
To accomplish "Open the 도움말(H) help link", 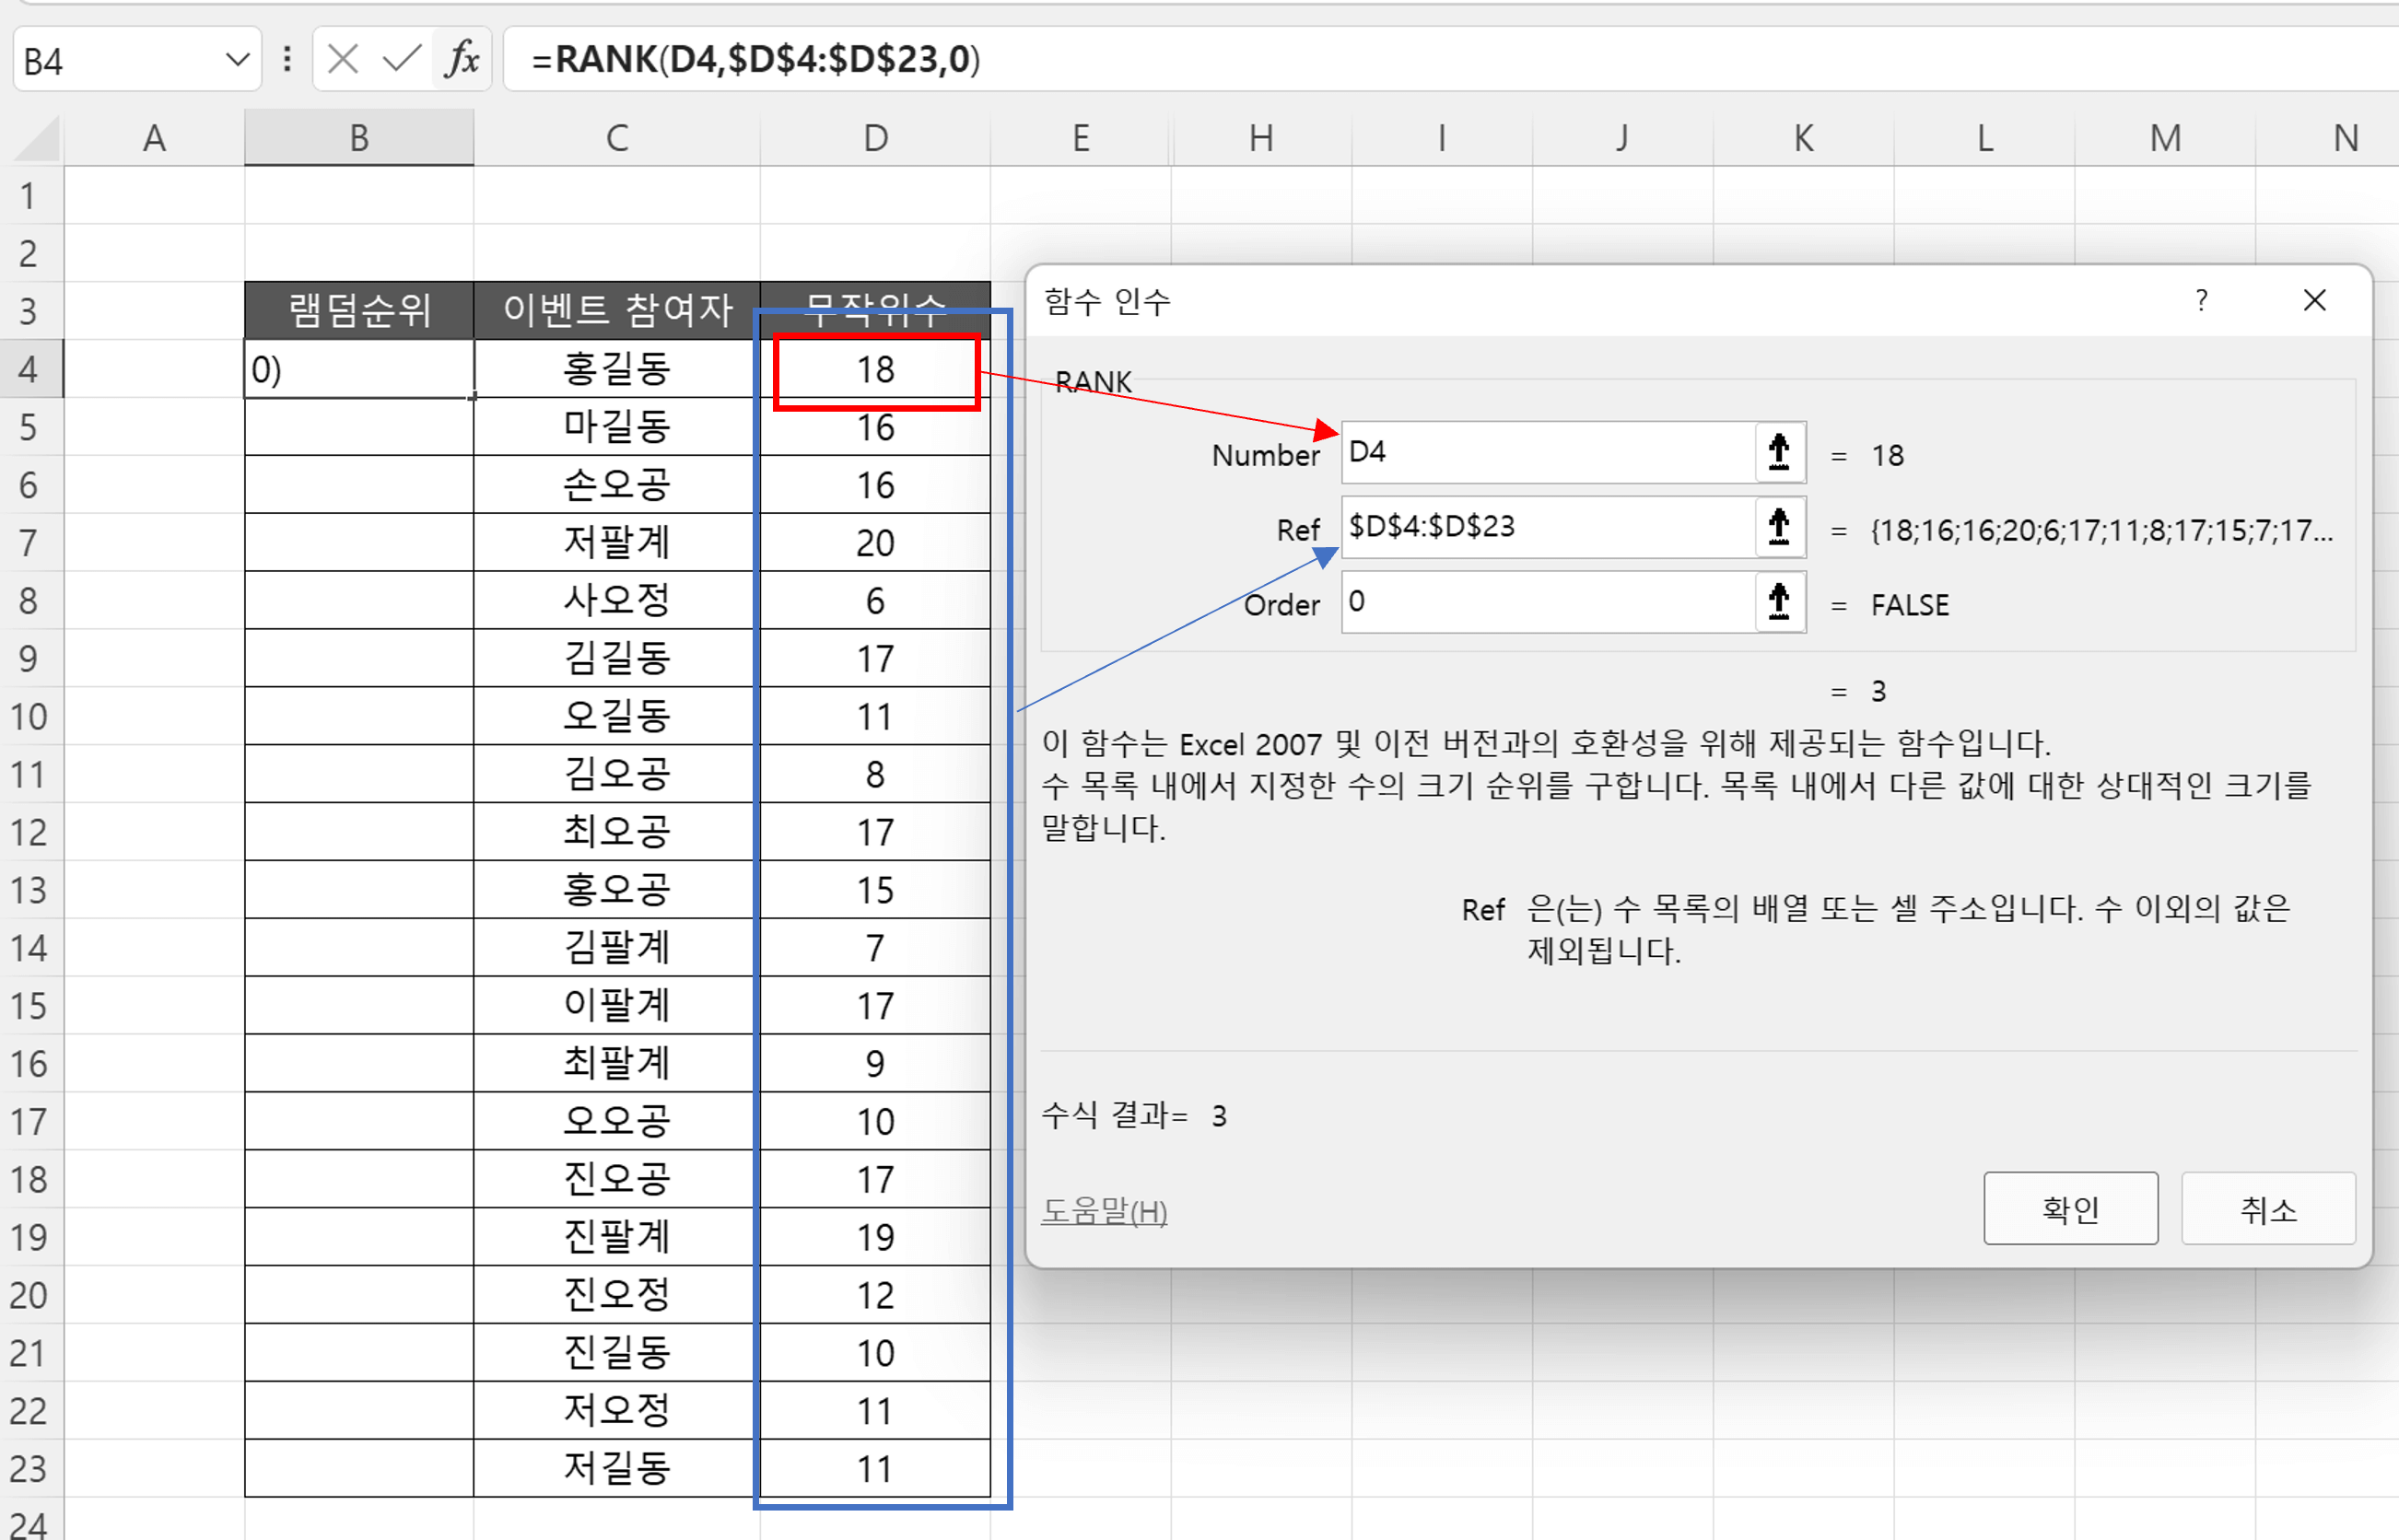I will (x=1104, y=1211).
